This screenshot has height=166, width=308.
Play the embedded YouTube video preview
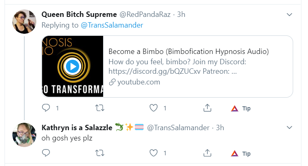73,66
